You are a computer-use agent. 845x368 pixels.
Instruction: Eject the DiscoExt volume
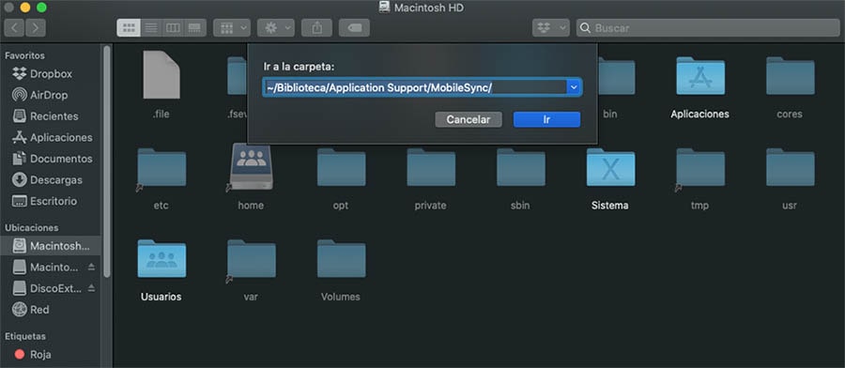(91, 287)
